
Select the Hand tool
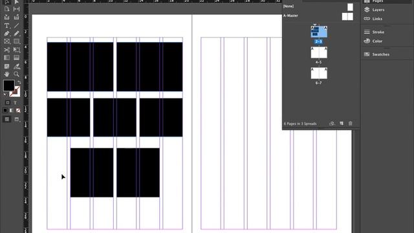[x=7, y=74]
